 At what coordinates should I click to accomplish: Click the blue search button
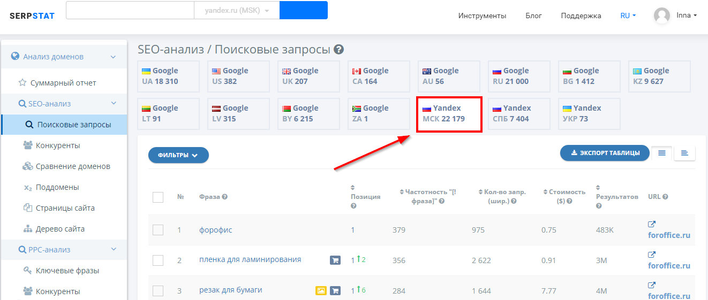click(304, 10)
